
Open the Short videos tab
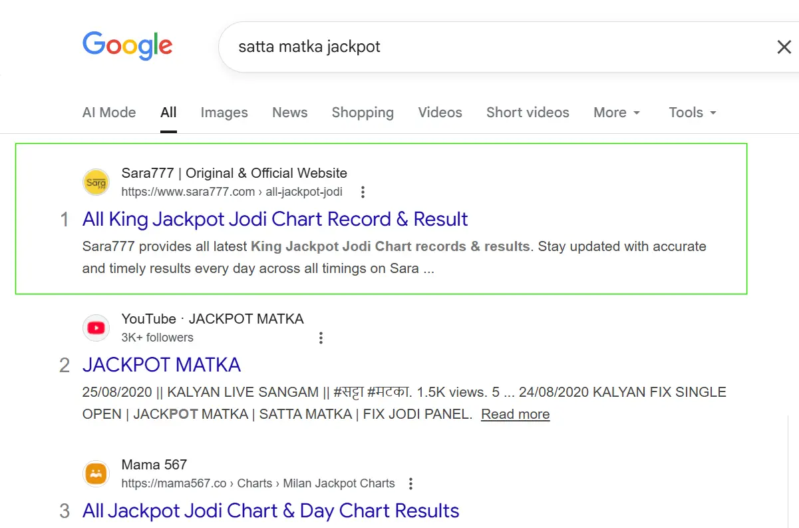(x=528, y=113)
